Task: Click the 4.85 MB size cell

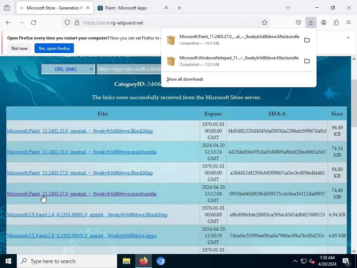Action: click(337, 236)
